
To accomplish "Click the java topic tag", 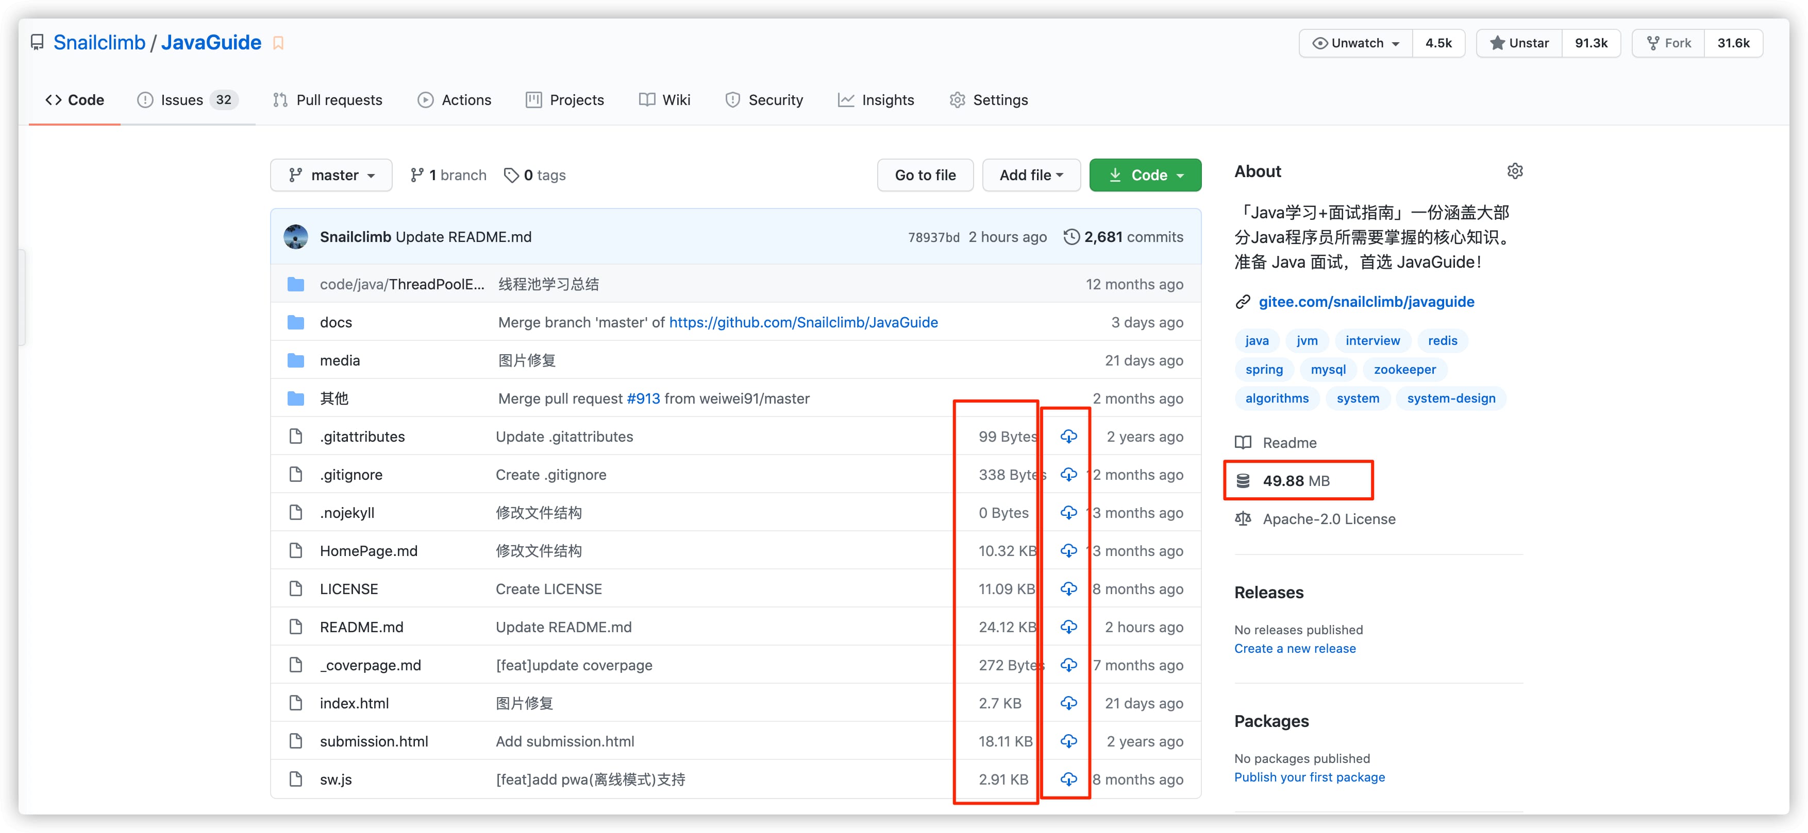I will coord(1257,340).
